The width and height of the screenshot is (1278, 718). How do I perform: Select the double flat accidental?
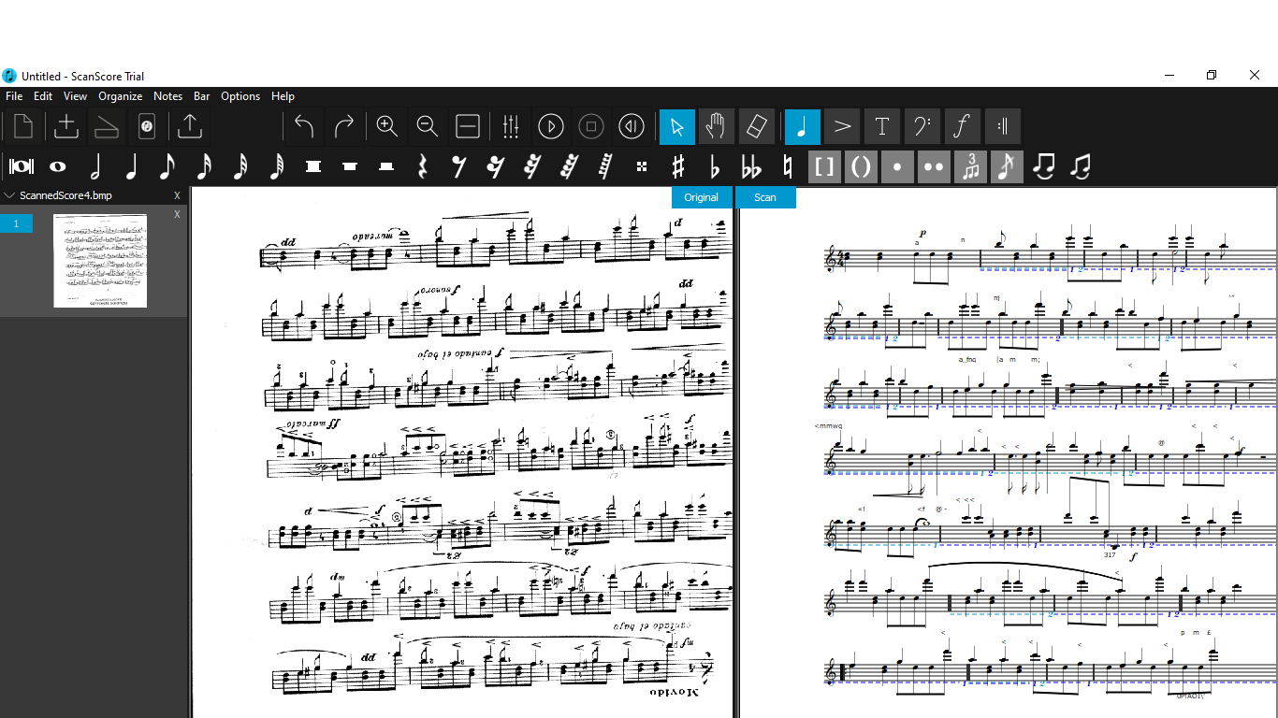(x=751, y=166)
